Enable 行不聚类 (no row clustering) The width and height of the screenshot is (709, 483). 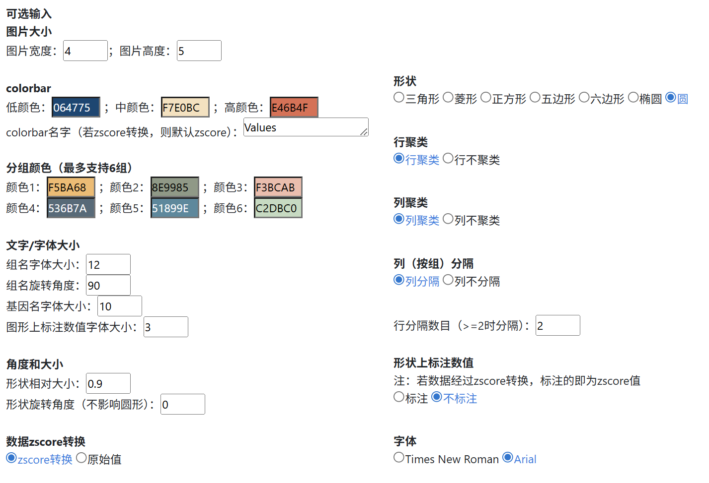coord(448,159)
